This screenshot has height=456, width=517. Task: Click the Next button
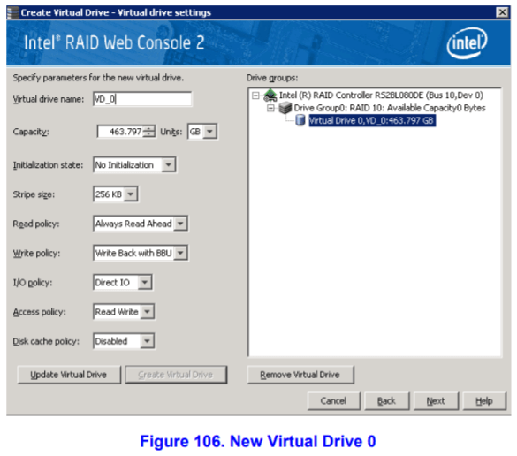click(436, 401)
